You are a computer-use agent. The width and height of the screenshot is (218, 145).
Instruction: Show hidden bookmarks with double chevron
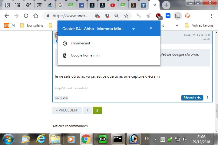click(x=177, y=25)
